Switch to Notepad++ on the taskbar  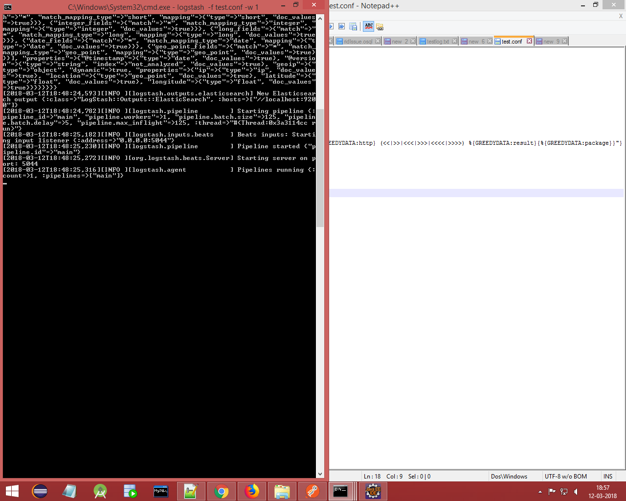point(191,491)
